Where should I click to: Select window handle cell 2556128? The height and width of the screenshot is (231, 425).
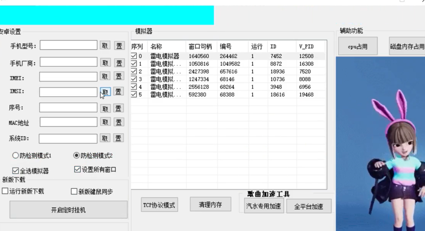(x=199, y=87)
